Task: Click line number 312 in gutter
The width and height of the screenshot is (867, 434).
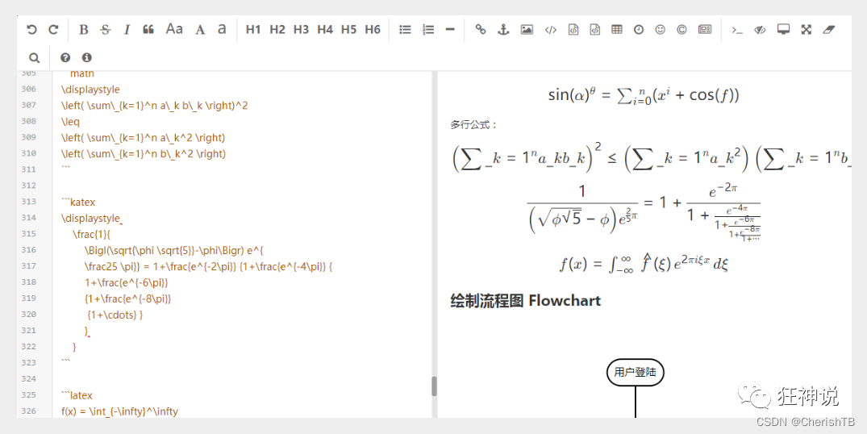Action: click(28, 186)
